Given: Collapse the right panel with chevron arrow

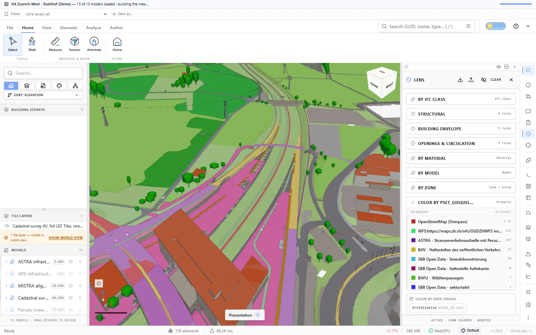Looking at the screenshot, I should click(515, 67).
